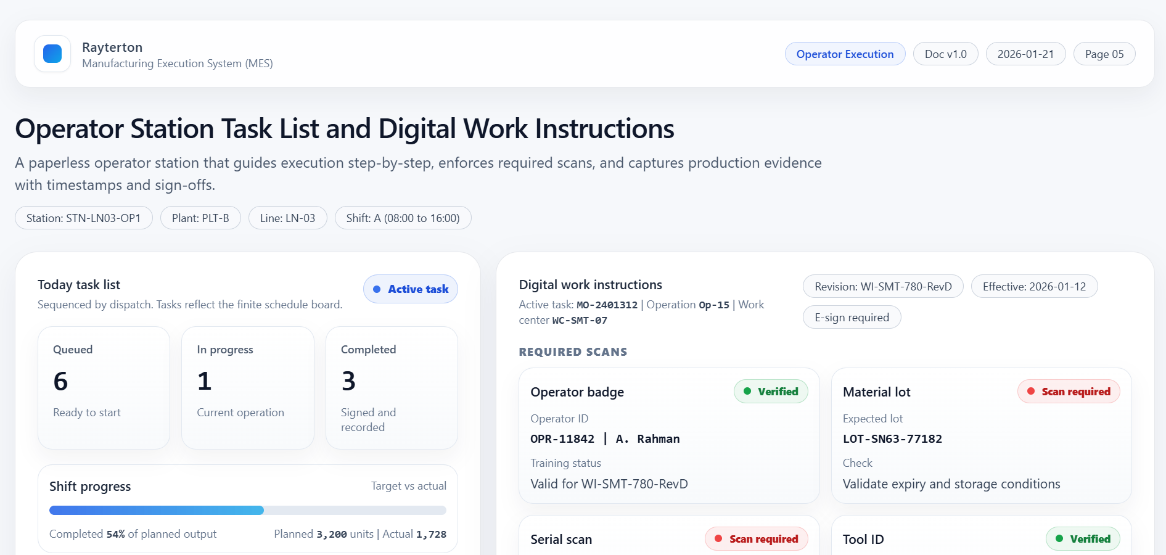
Task: Open the Completed tasks card
Action: pos(392,387)
